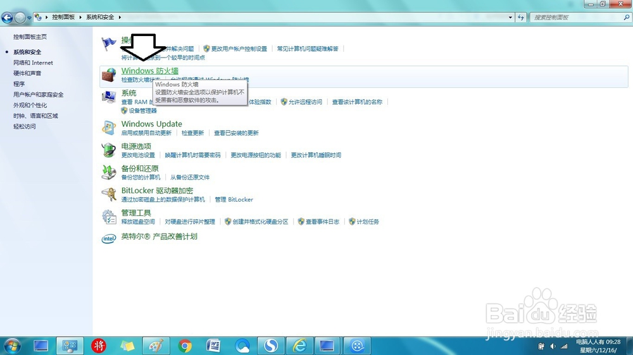Click 释放磁盘空间 link
Screen dimensions: 633x355
pos(138,222)
